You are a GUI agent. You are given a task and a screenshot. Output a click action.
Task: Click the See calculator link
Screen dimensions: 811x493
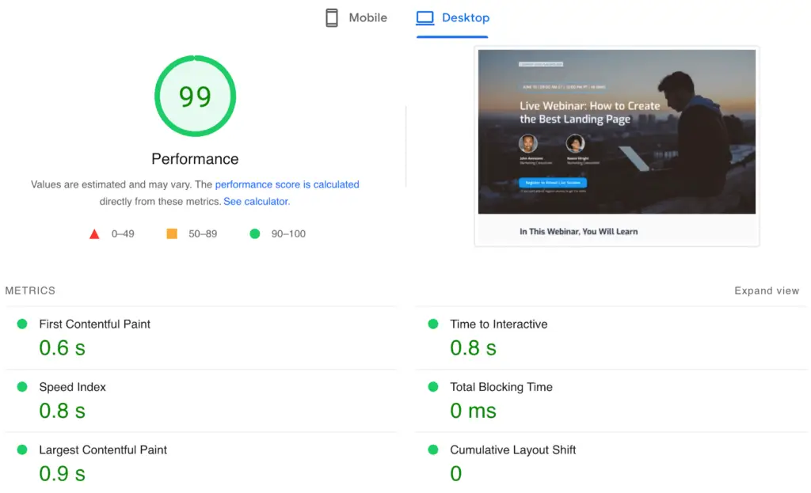pos(255,201)
